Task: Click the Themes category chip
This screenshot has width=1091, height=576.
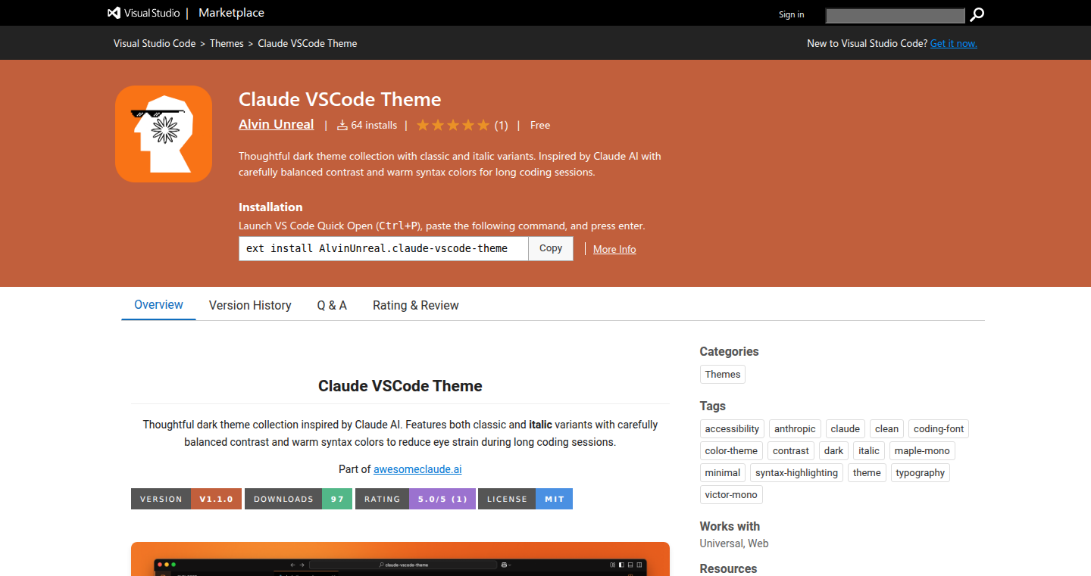Action: pos(723,374)
